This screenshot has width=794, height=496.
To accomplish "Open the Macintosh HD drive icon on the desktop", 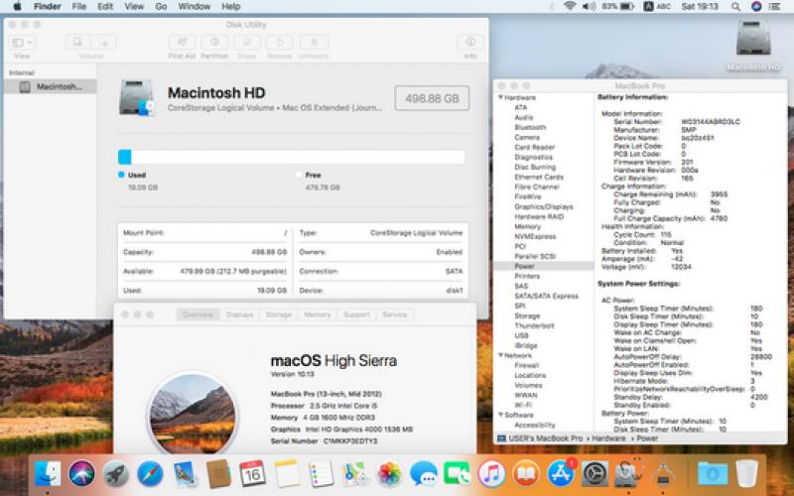I will 753,40.
